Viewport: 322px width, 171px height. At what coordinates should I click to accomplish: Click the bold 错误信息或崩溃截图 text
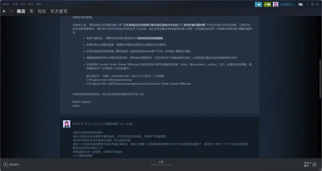click(151, 38)
